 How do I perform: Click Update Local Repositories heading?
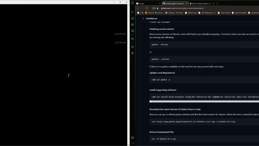click(x=162, y=73)
